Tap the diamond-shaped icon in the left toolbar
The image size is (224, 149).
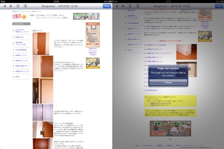[x=26, y=6]
